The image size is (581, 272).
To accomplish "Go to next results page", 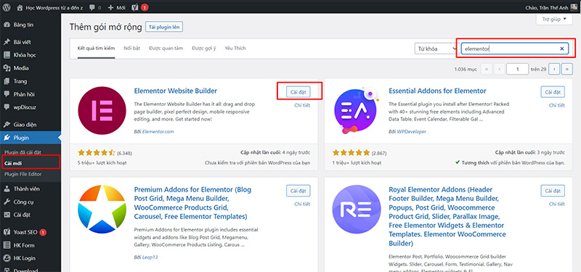I will [554, 69].
